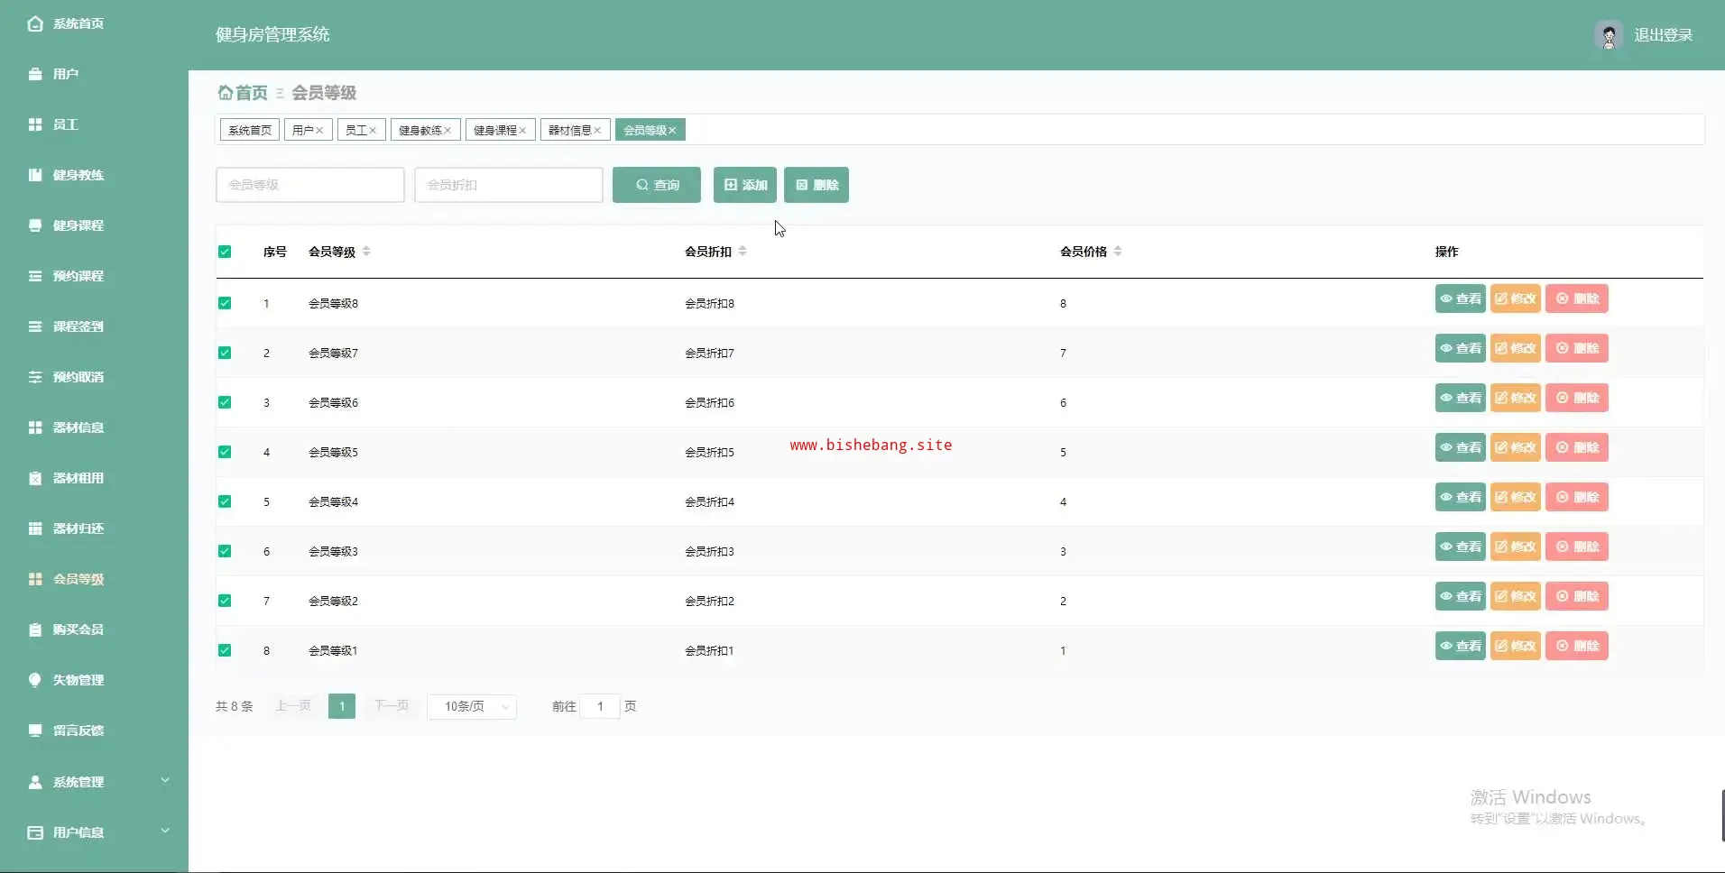Switch to the 健身课程 tab
The width and height of the screenshot is (1725, 873).
click(495, 131)
